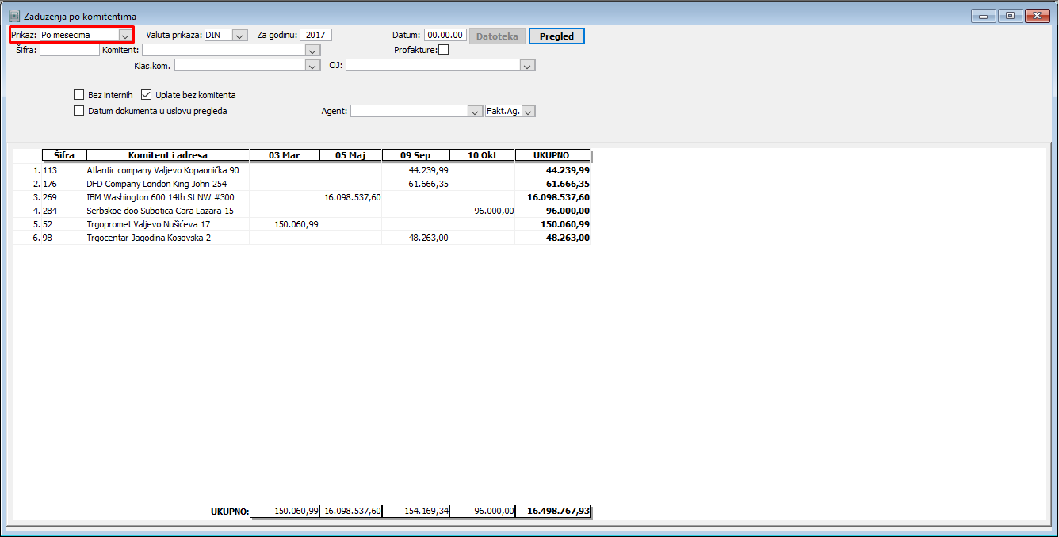Toggle the Bez internih checkbox
The width and height of the screenshot is (1059, 537).
[78, 95]
